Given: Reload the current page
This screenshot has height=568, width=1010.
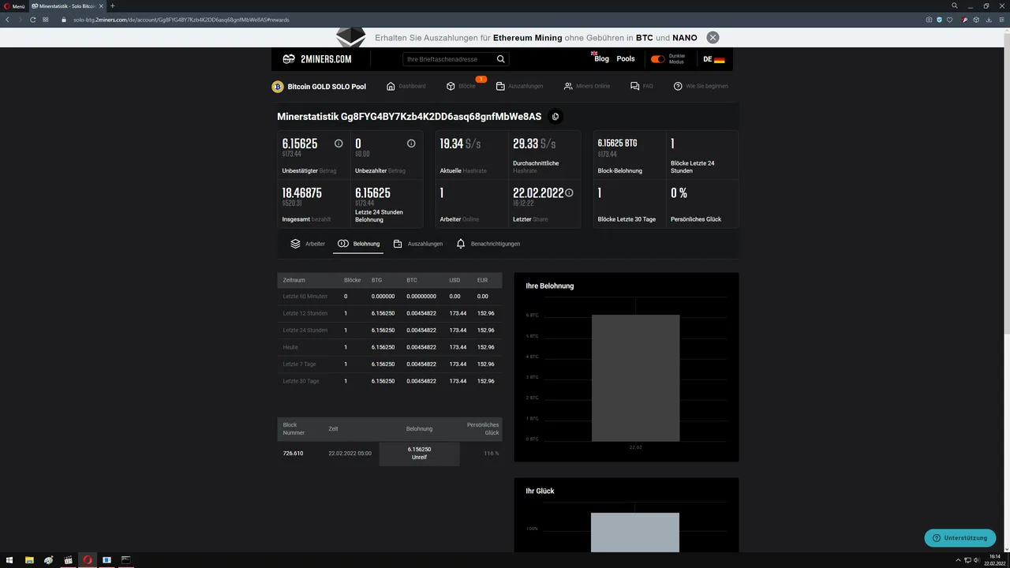Looking at the screenshot, I should tap(32, 19).
